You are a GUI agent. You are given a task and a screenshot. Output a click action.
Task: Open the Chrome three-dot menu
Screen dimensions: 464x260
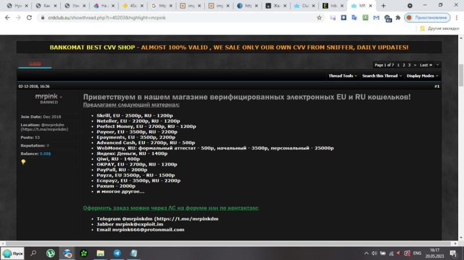(x=456, y=18)
